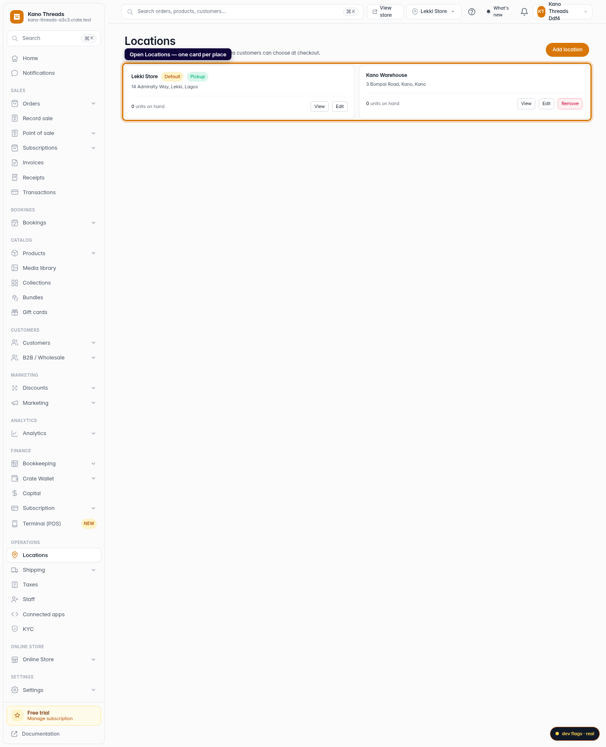Click the Kano Threads store logo icon

point(17,17)
